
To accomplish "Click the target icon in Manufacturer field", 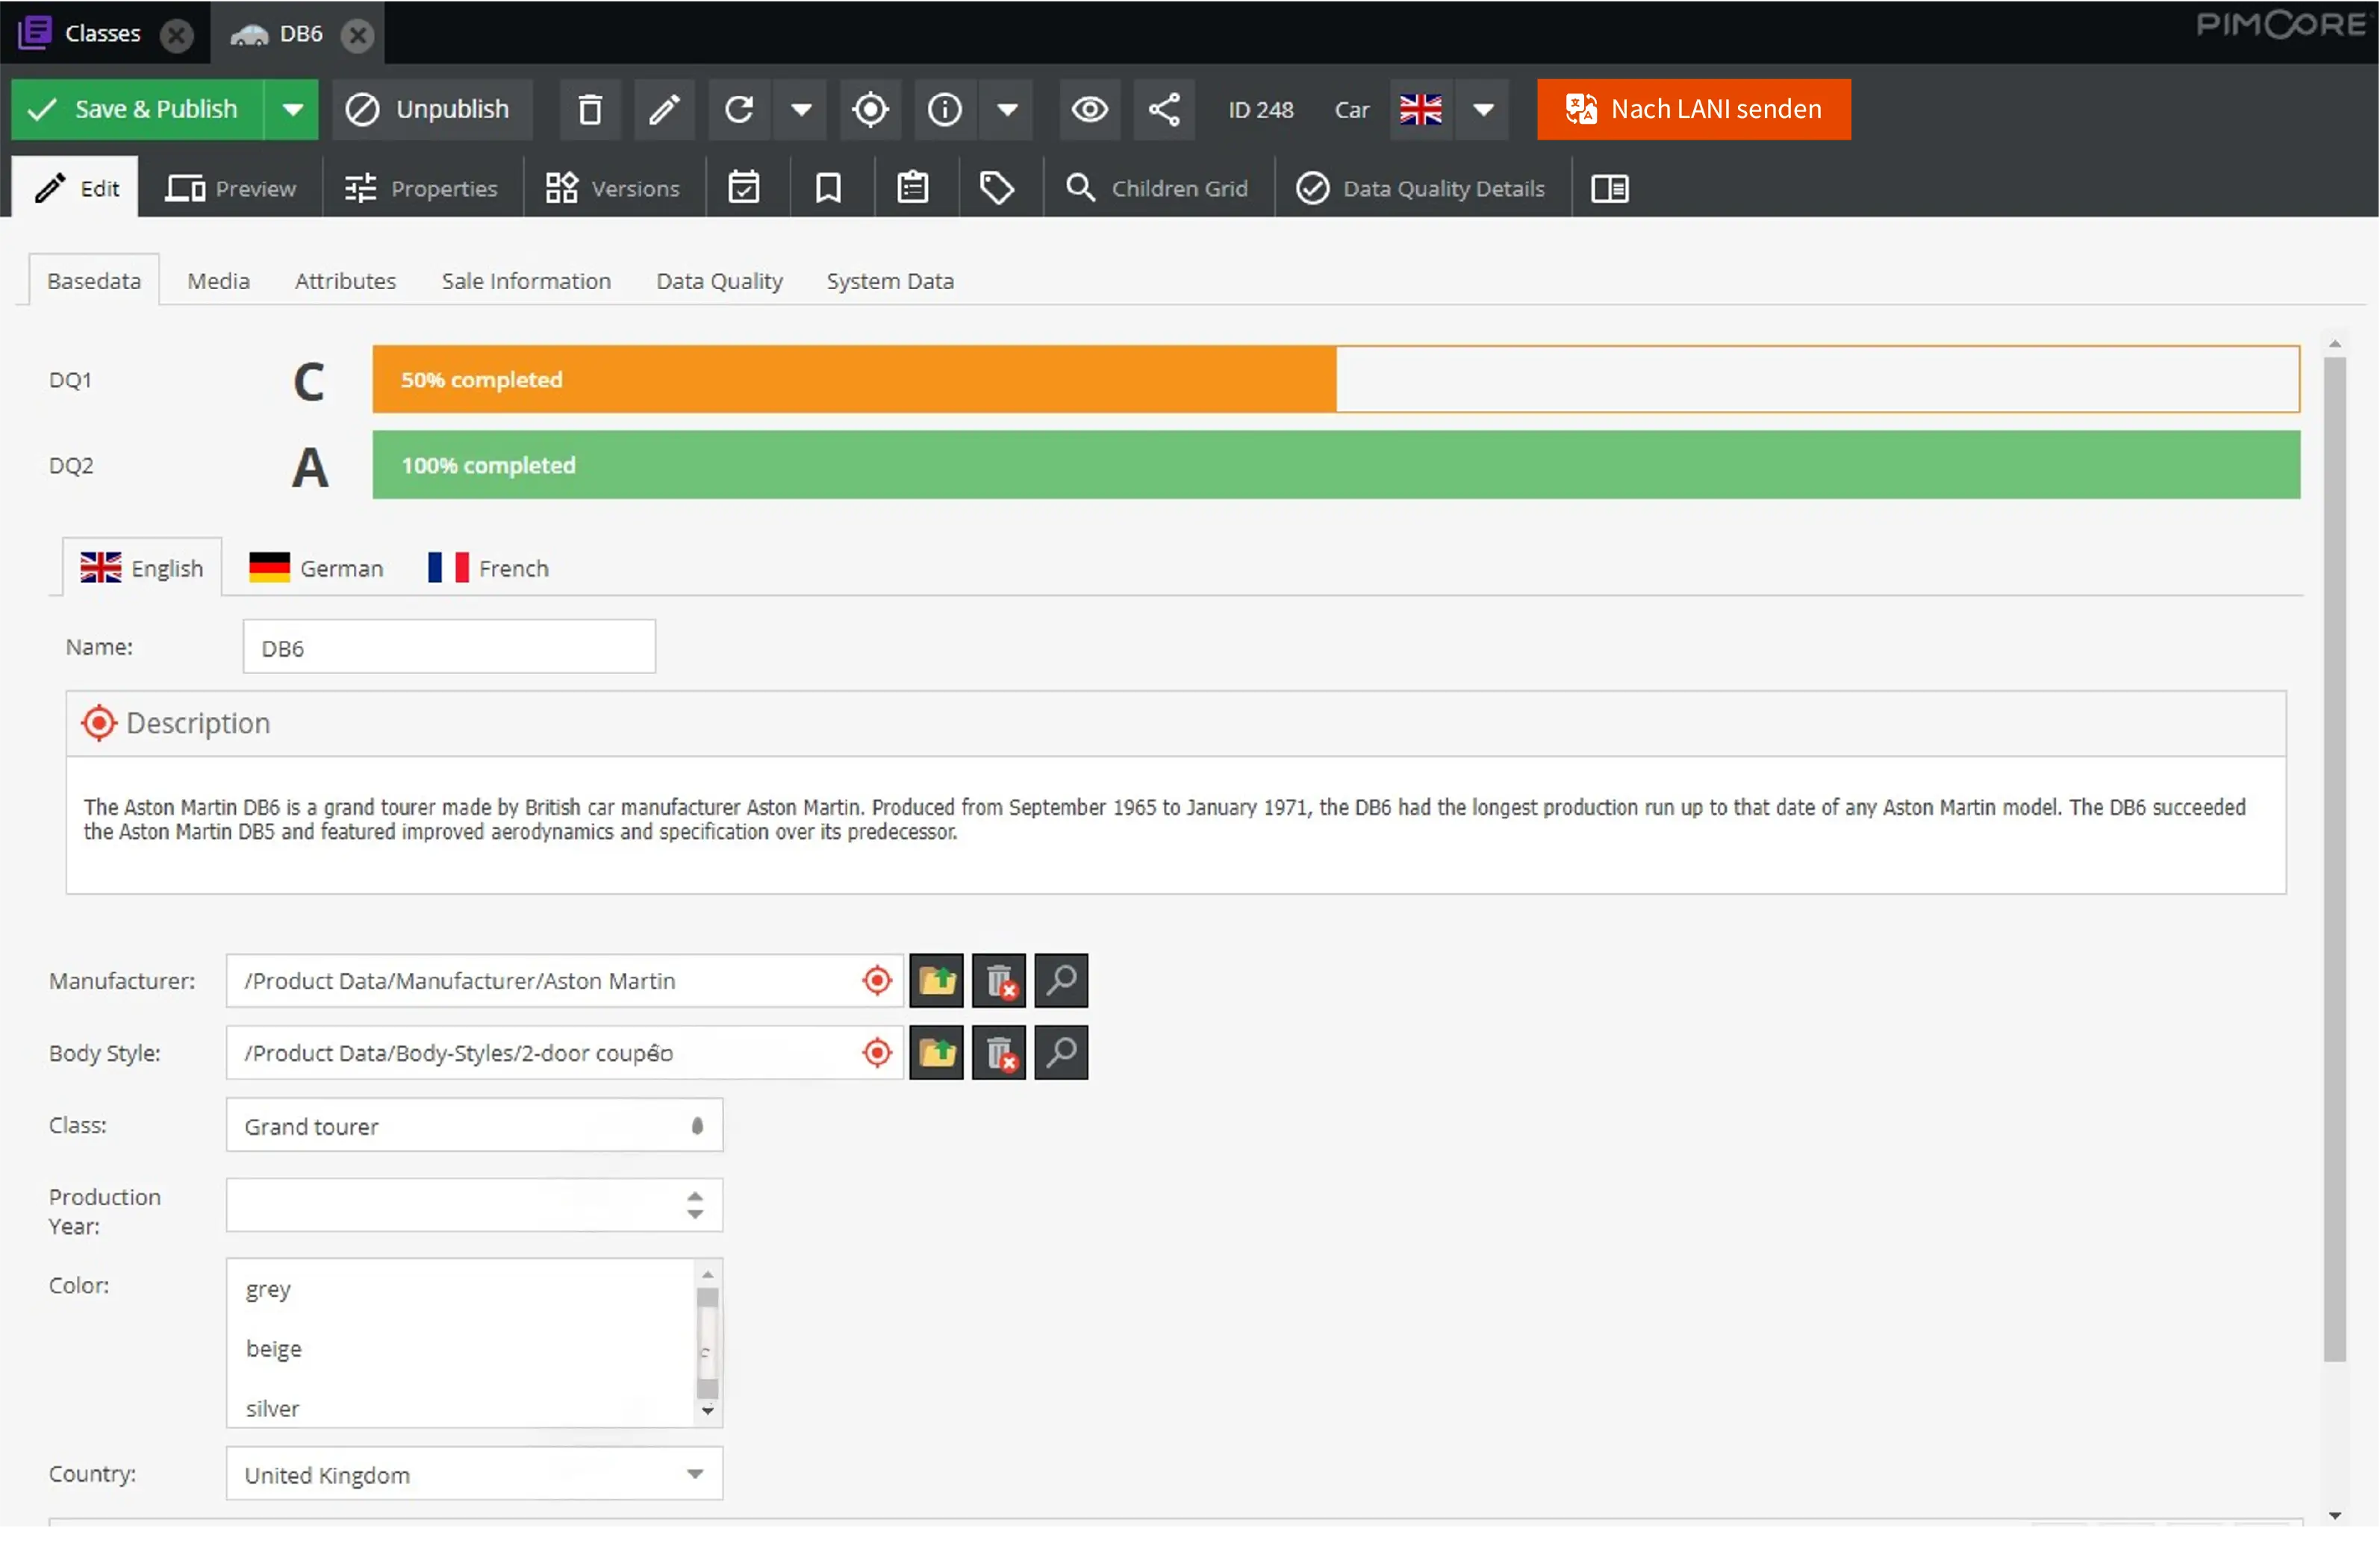I will click(x=877, y=980).
